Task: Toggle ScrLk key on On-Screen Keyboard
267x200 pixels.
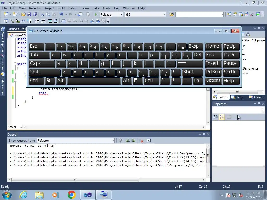Action: click(x=231, y=72)
